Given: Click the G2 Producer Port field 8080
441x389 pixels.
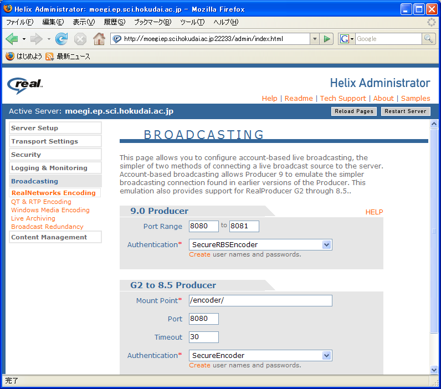Looking at the screenshot, I should coord(204,319).
